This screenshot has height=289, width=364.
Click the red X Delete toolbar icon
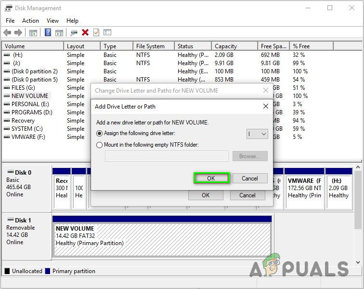(85, 32)
